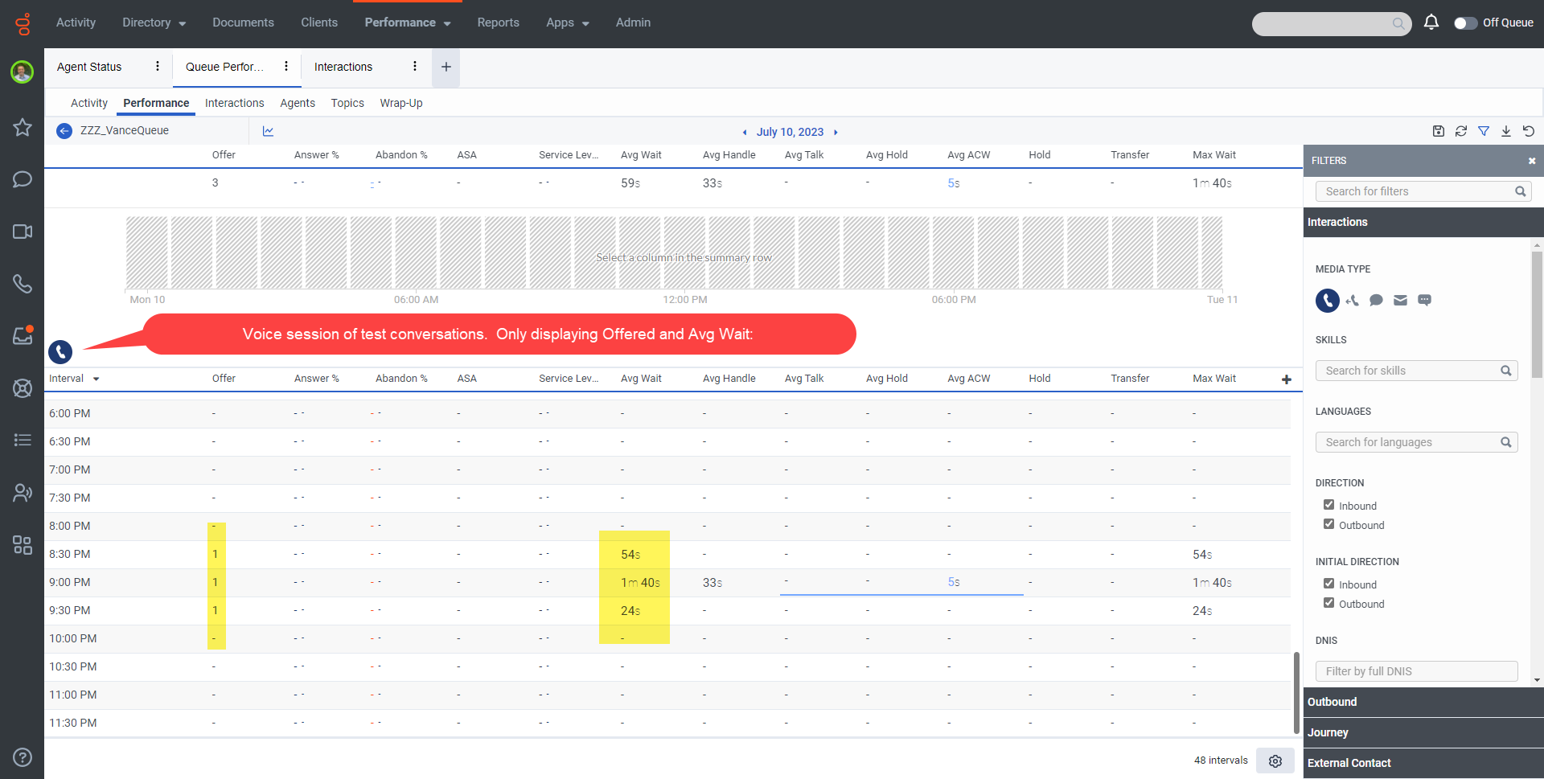Click the save view icon
This screenshot has width=1544, height=779.
point(1439,131)
